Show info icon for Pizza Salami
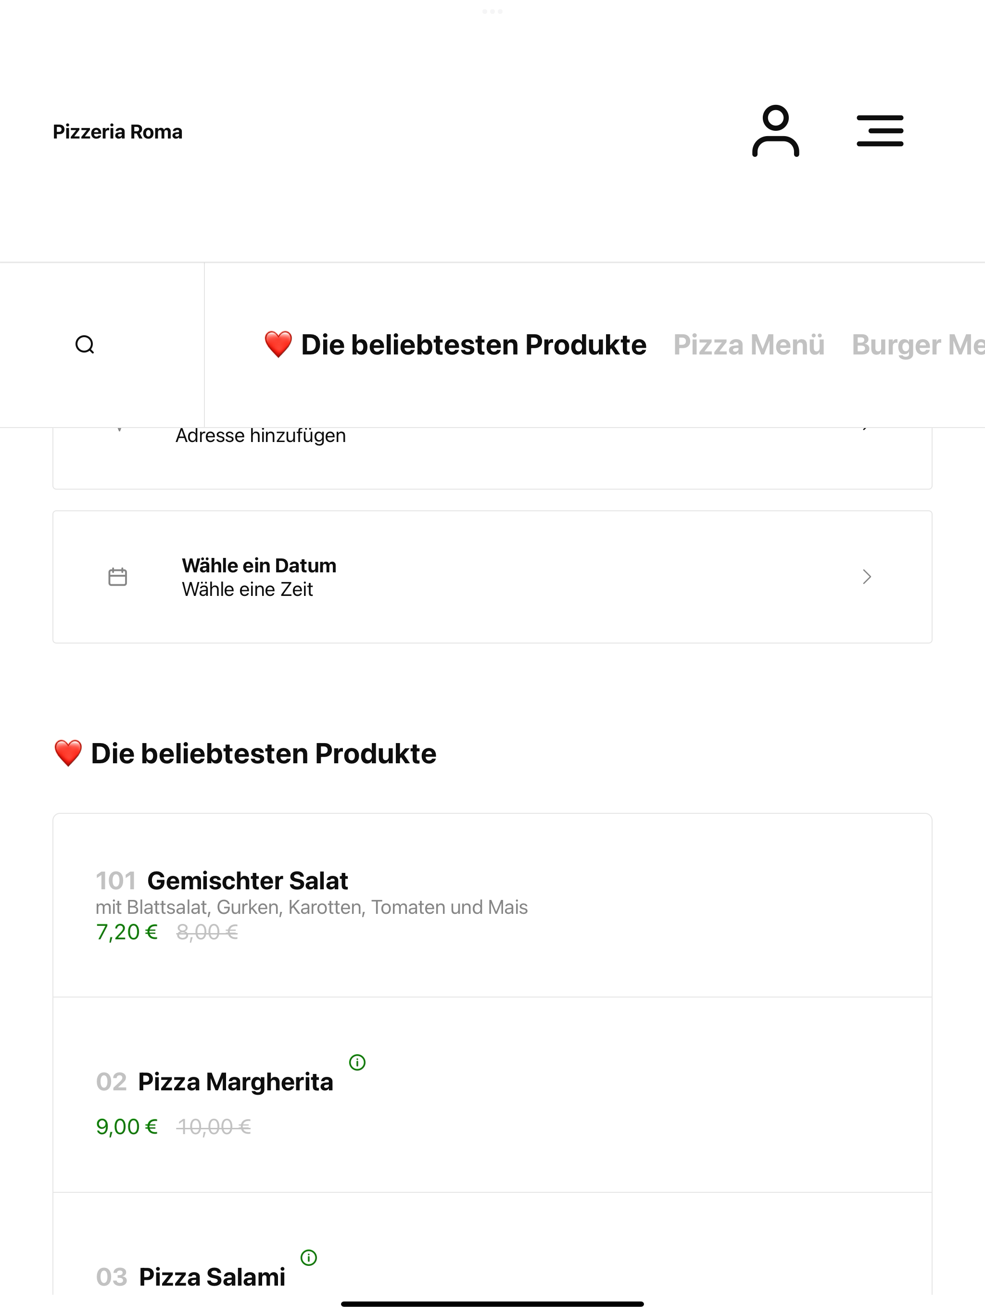The width and height of the screenshot is (985, 1314). tap(309, 1258)
